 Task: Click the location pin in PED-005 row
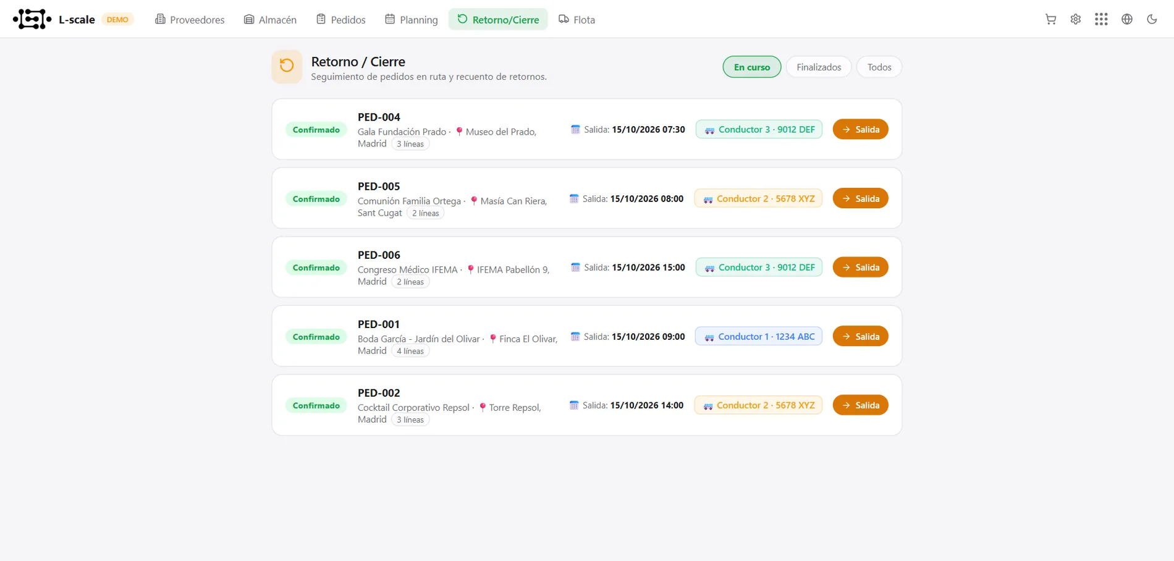(x=474, y=201)
